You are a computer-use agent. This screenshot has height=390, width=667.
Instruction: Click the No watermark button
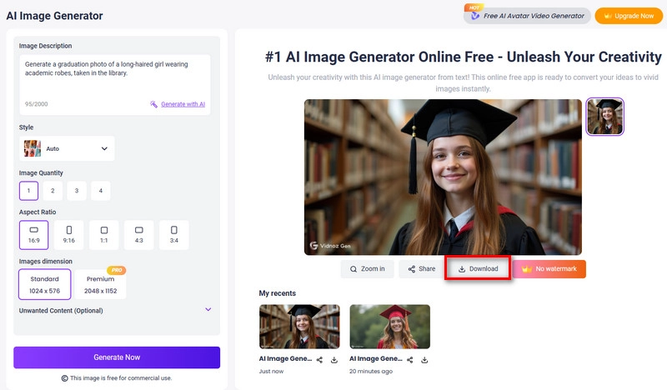point(549,269)
